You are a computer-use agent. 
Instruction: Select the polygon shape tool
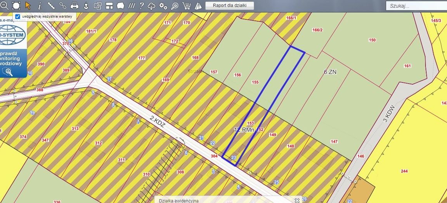120,5
